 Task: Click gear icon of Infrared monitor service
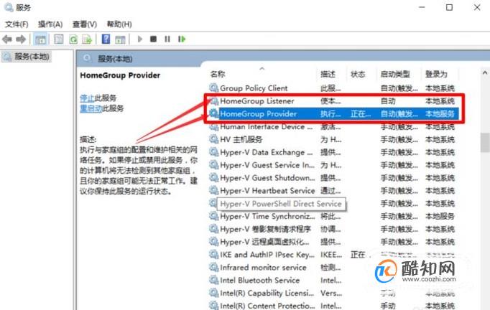(x=214, y=267)
